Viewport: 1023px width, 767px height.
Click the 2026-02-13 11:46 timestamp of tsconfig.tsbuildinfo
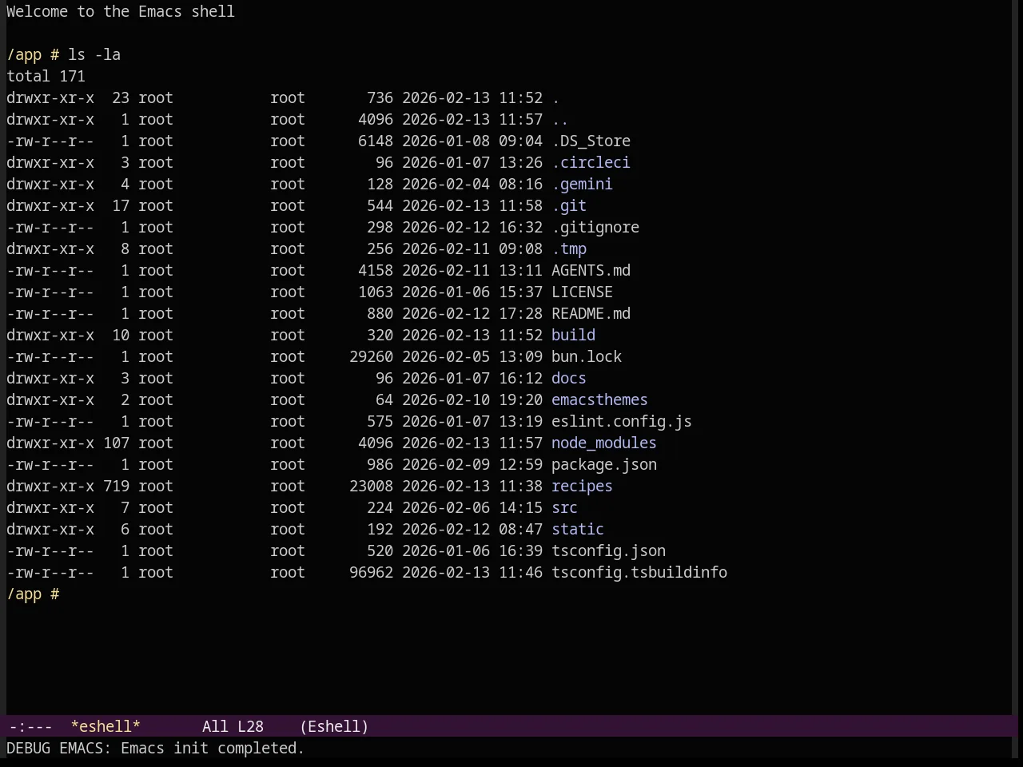(472, 573)
